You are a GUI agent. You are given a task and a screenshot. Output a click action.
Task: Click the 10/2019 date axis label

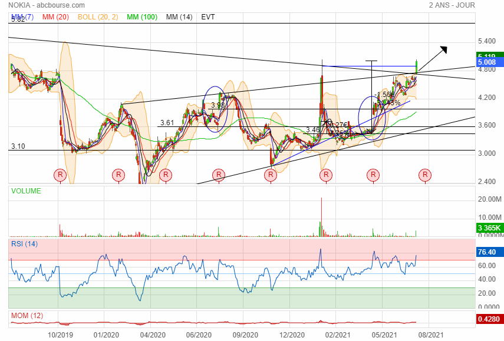[x=60, y=335]
